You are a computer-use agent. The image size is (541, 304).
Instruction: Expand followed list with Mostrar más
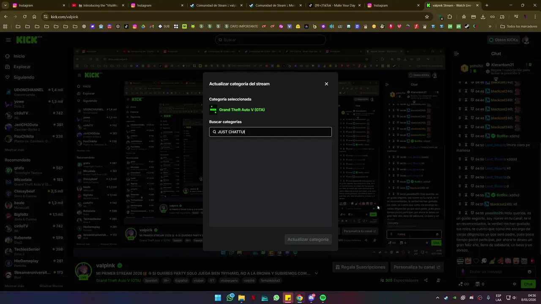coord(14,150)
